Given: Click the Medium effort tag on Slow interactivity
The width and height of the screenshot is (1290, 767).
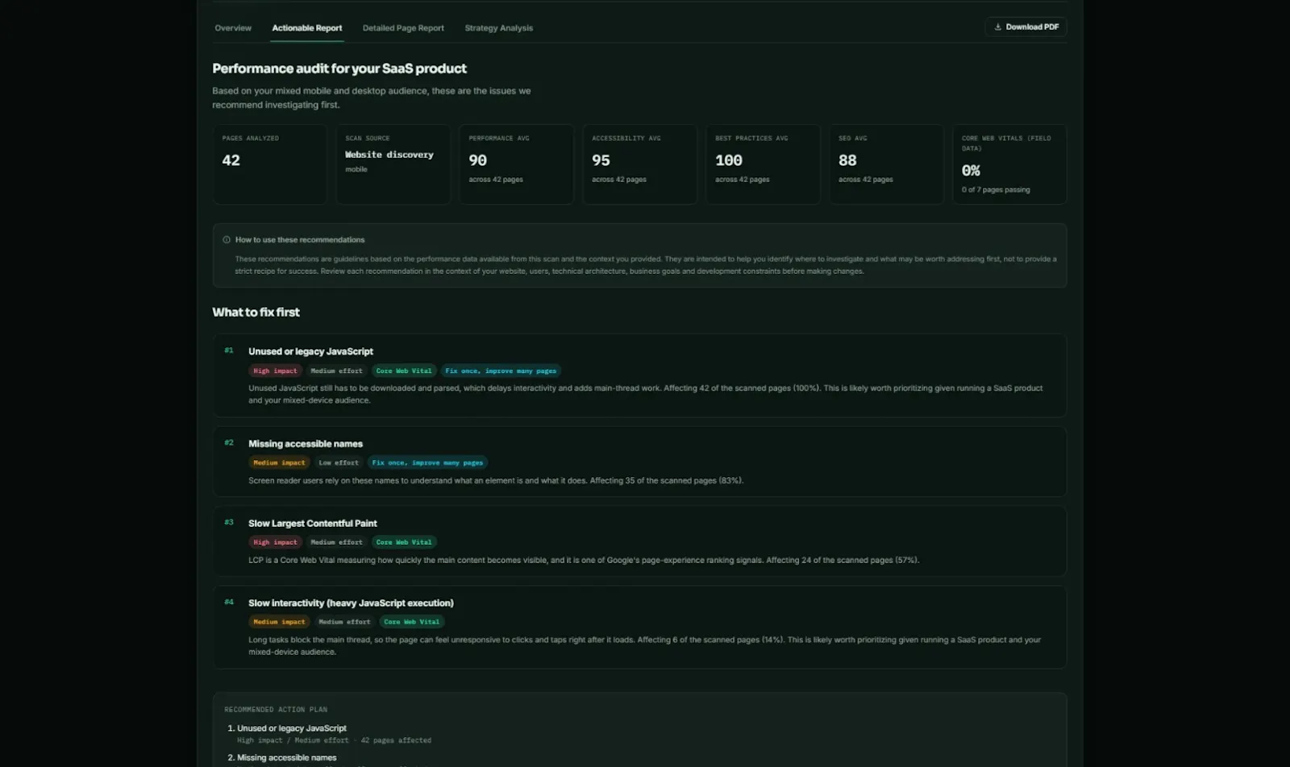Looking at the screenshot, I should pos(344,622).
